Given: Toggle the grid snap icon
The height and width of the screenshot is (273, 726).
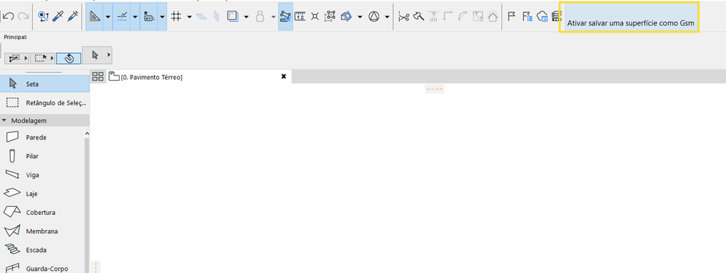Looking at the screenshot, I should [x=175, y=17].
